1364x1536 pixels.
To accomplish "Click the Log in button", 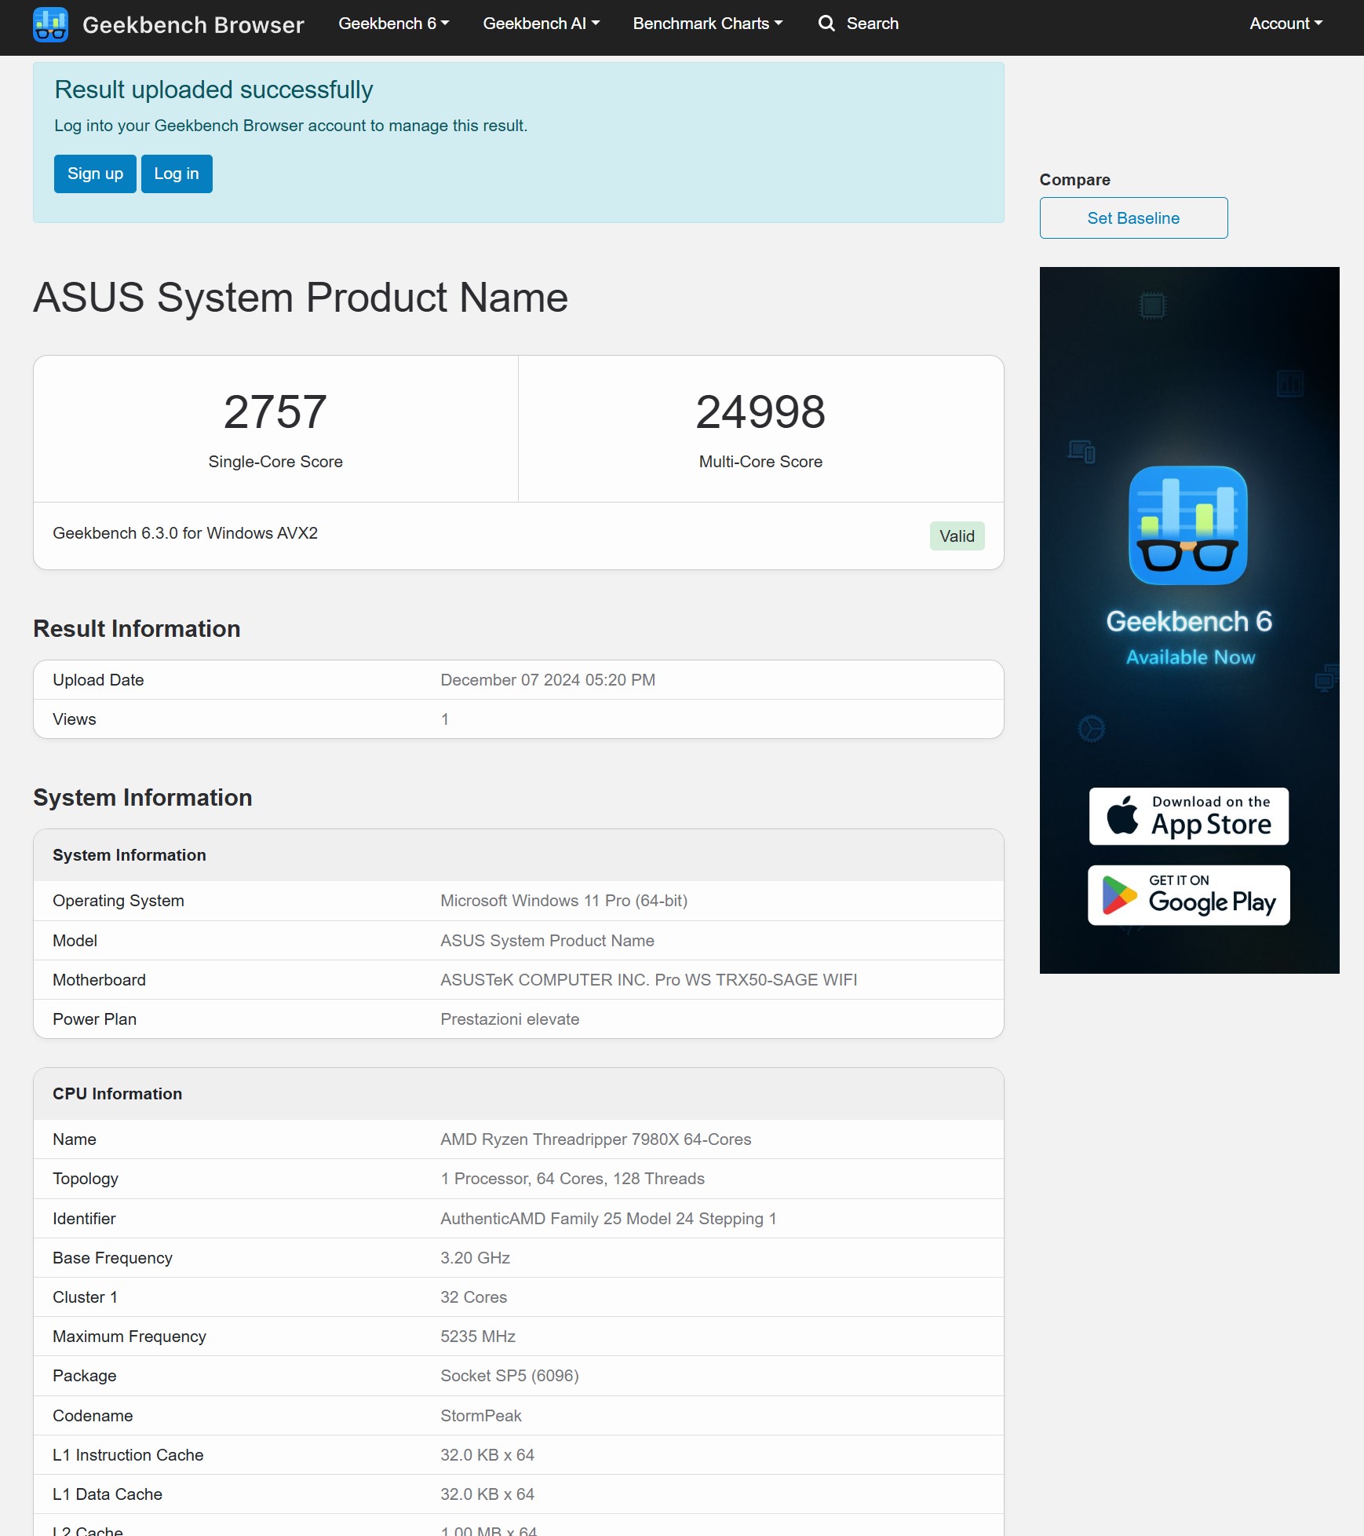I will coord(177,174).
